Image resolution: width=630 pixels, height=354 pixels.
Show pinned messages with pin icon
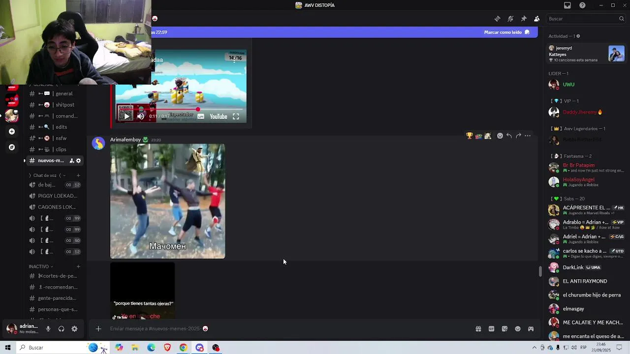[x=524, y=19]
